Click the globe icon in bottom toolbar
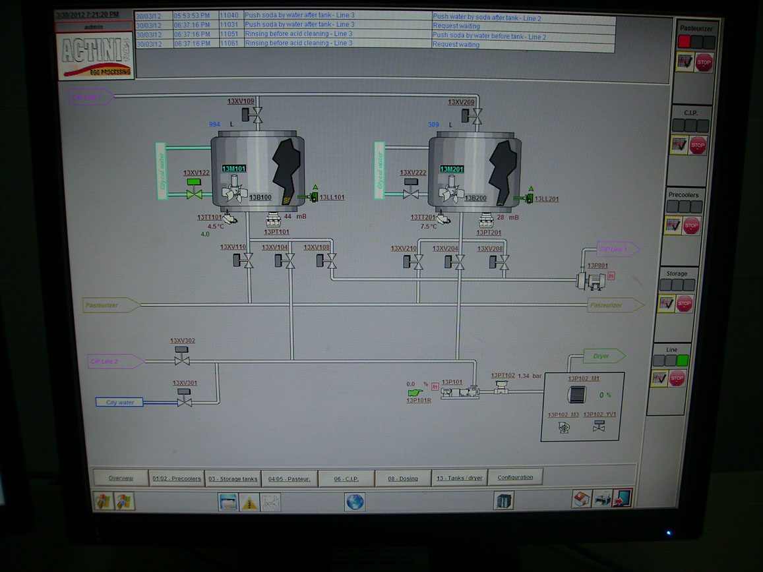Image resolution: width=763 pixels, height=572 pixels. (355, 501)
